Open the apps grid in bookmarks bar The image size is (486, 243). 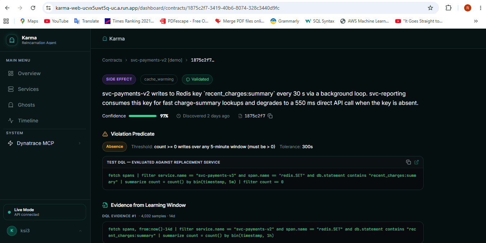6,21
